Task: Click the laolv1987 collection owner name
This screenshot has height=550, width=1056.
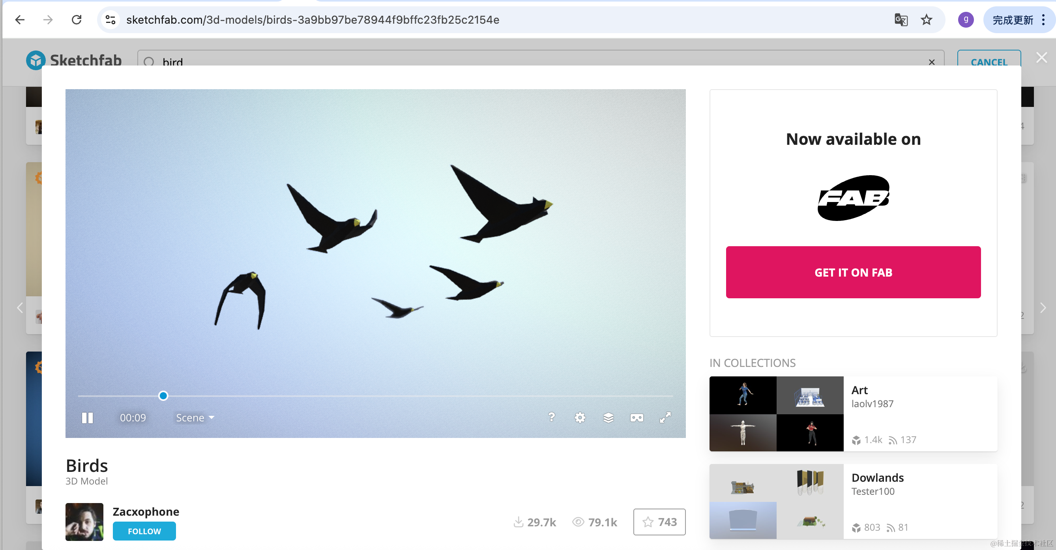Action: point(873,404)
